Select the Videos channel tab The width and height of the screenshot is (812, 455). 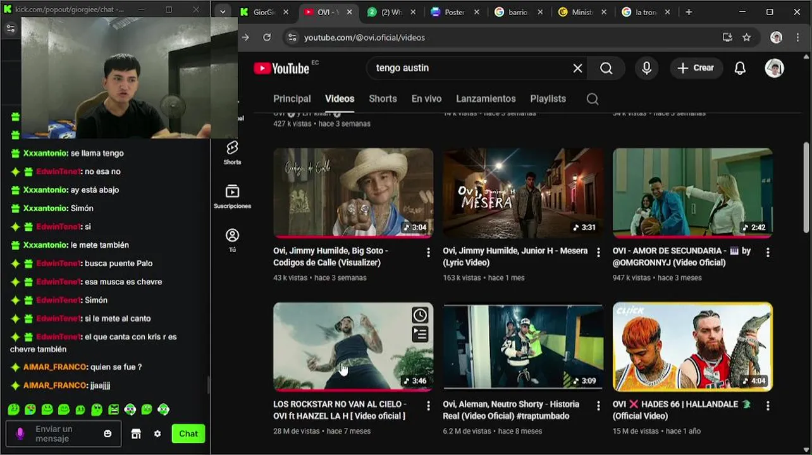340,99
